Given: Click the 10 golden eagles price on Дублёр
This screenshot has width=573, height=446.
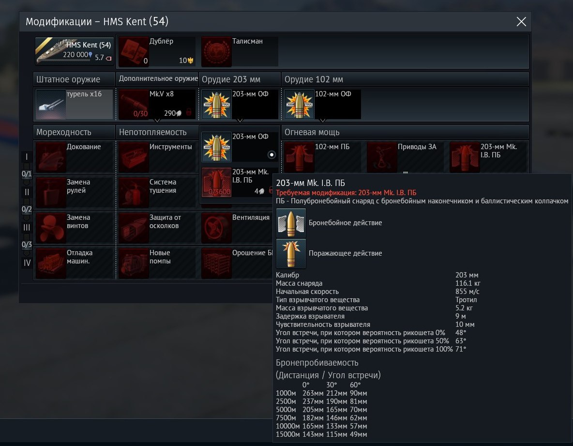Looking at the screenshot, I should coord(186,61).
